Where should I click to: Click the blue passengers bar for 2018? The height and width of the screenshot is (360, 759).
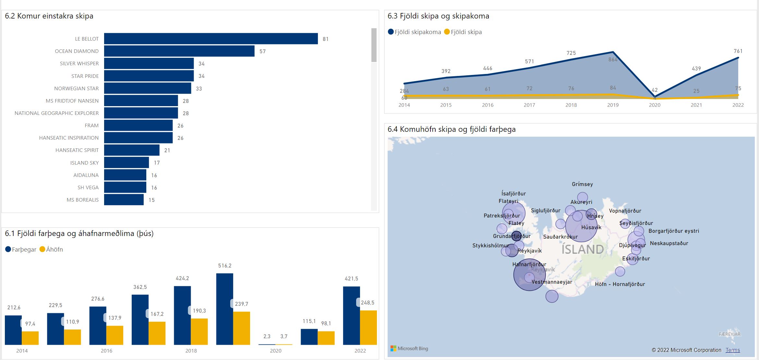[x=182, y=315]
